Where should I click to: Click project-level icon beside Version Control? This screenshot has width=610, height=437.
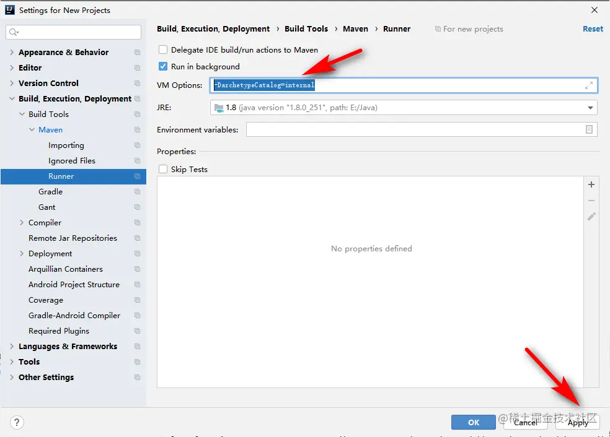click(138, 83)
